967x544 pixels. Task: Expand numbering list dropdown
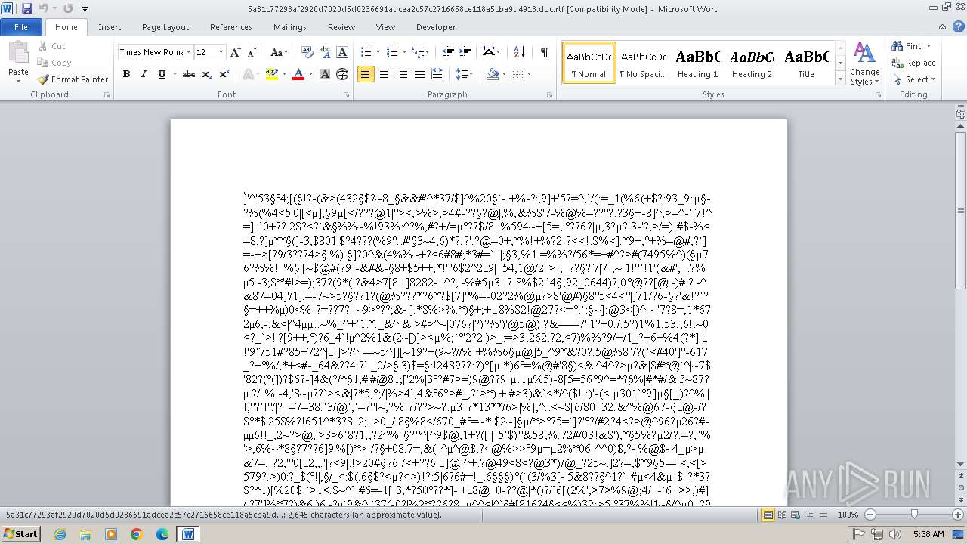point(404,52)
